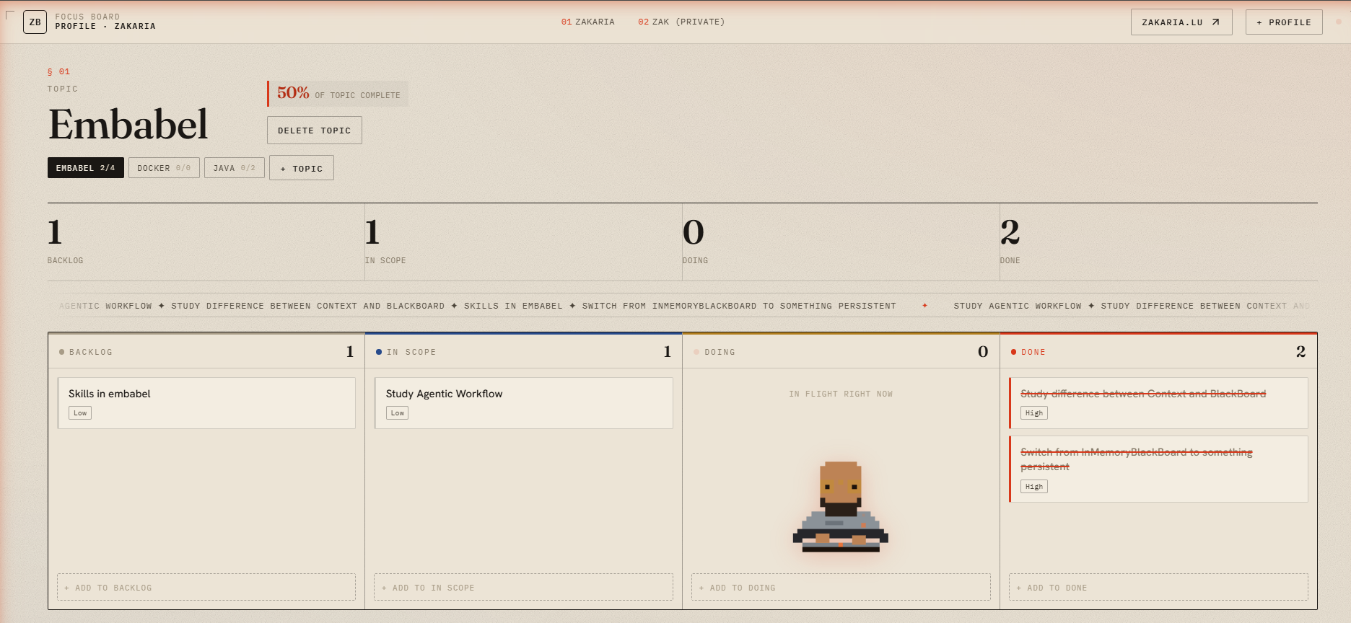
Task: Click the grey dot beside BACKLOG
Action: tap(62, 352)
